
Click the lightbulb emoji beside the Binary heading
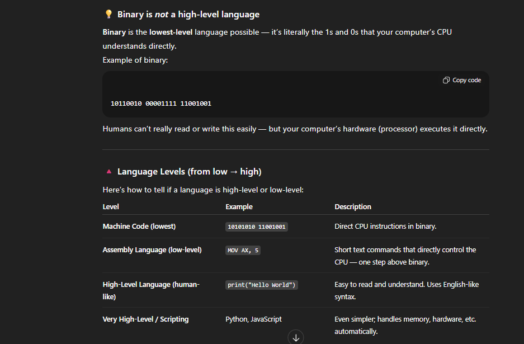[x=108, y=15]
